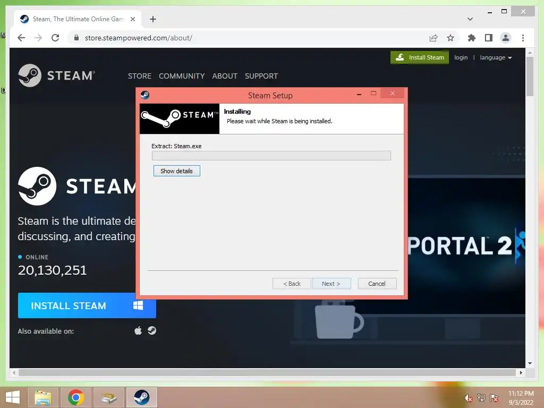Close the Steam browser tab
Image resolution: width=544 pixels, height=408 pixels.
132,19
